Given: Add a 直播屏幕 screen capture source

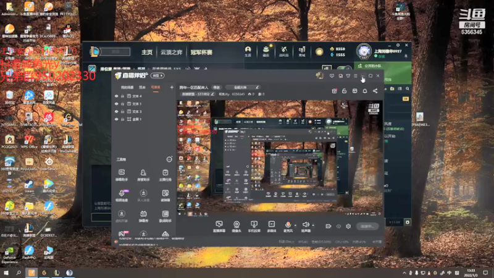Looking at the screenshot, I should coord(219,226).
